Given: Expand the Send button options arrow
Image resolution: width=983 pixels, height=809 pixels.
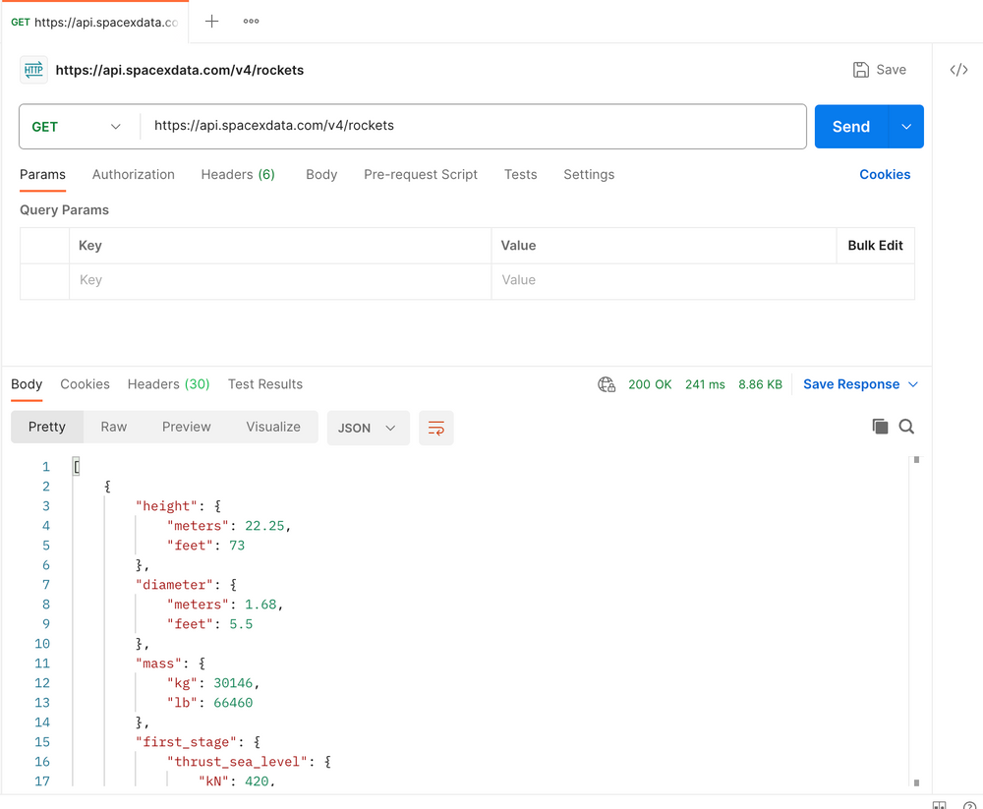Looking at the screenshot, I should (x=907, y=126).
